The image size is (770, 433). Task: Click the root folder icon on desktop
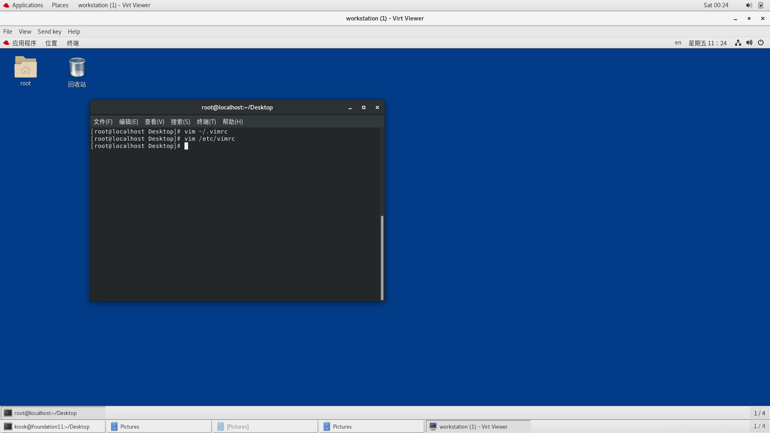click(x=25, y=68)
